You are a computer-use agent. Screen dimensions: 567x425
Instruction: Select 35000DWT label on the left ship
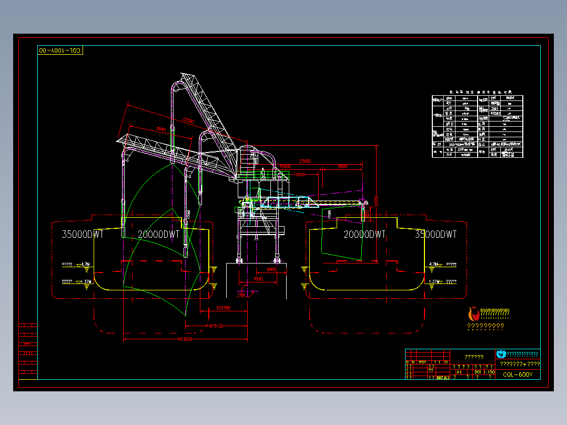pos(83,235)
